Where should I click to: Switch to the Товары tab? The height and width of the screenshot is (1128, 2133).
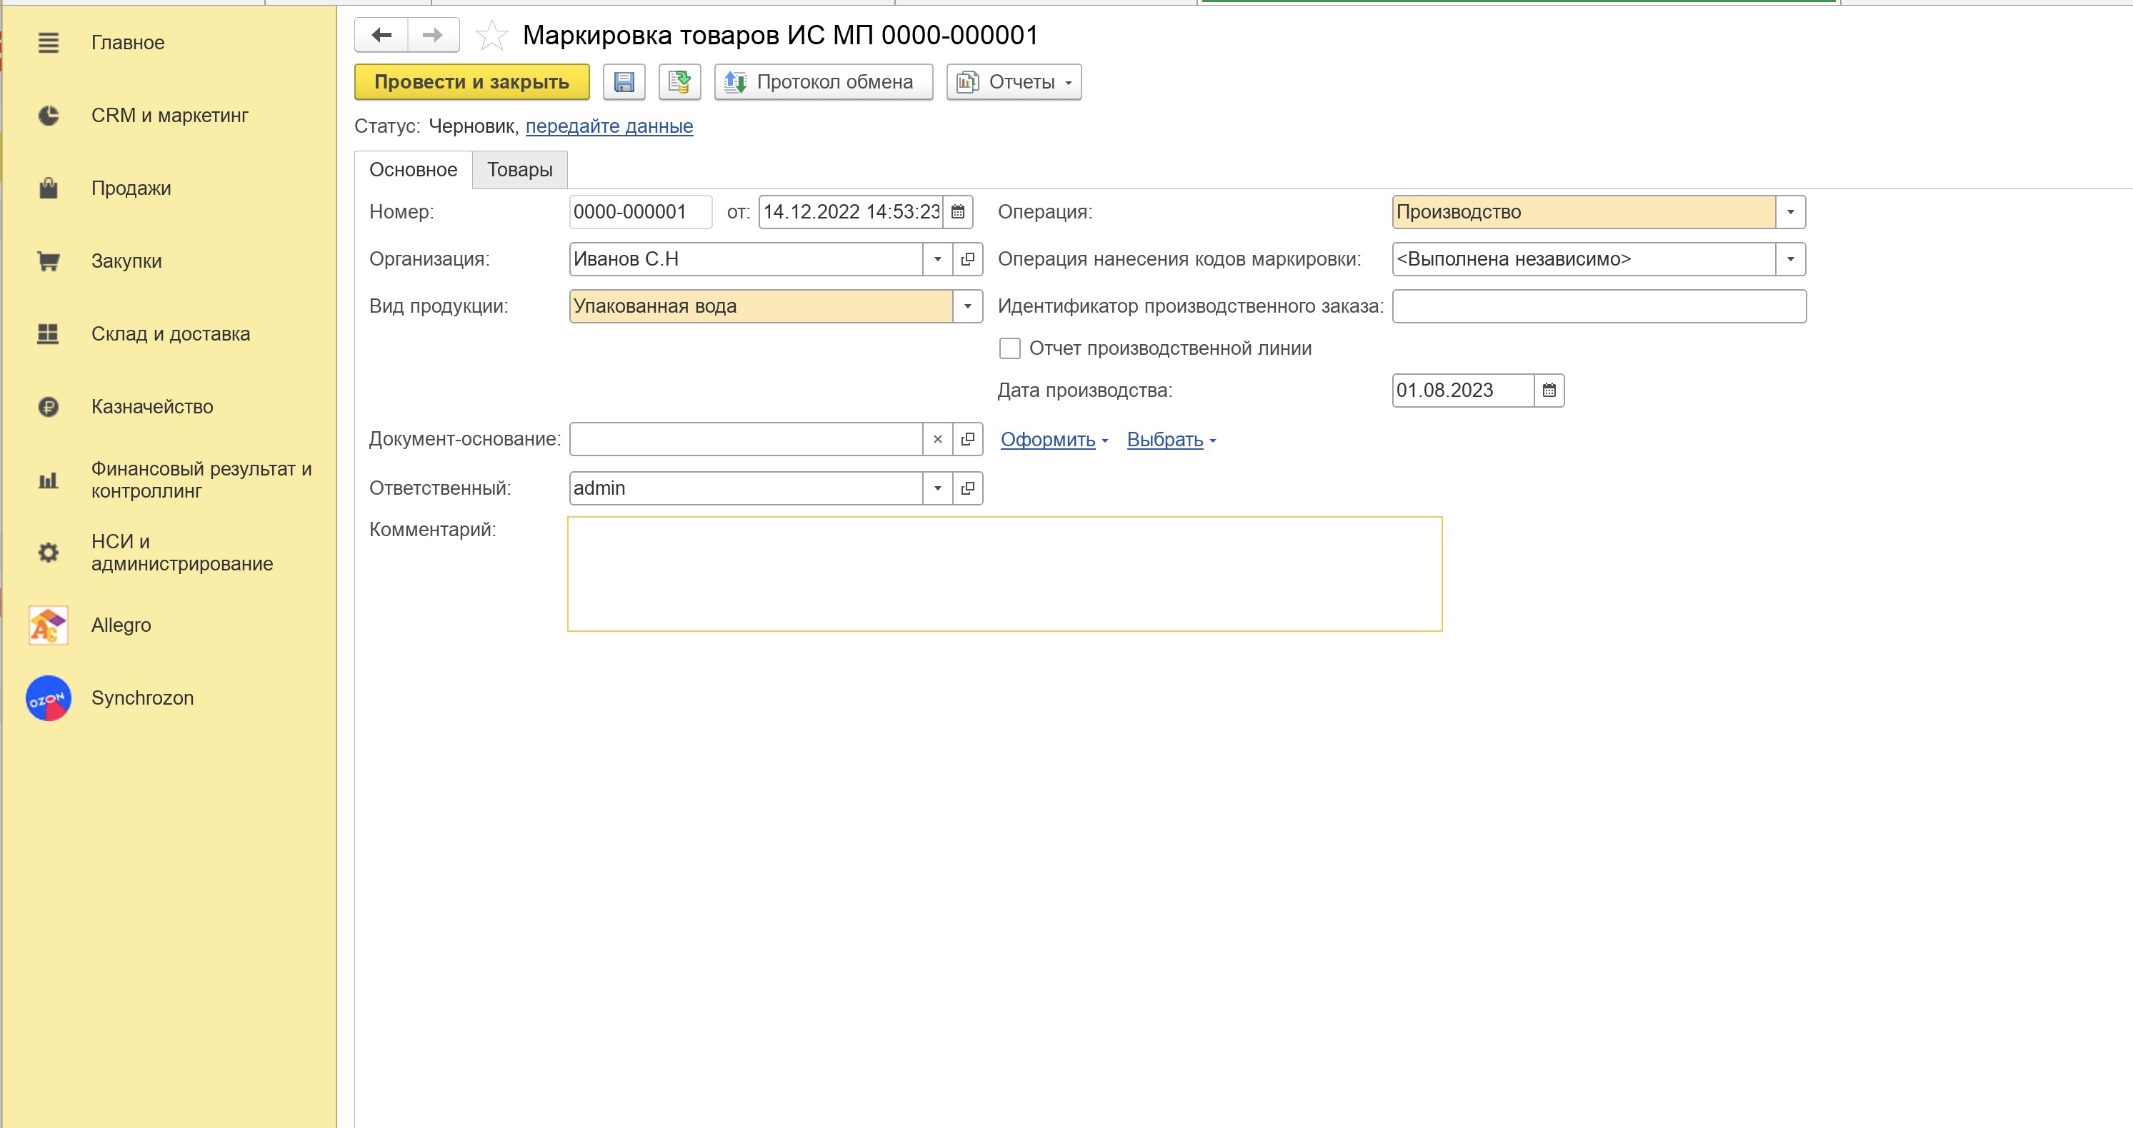pos(520,170)
